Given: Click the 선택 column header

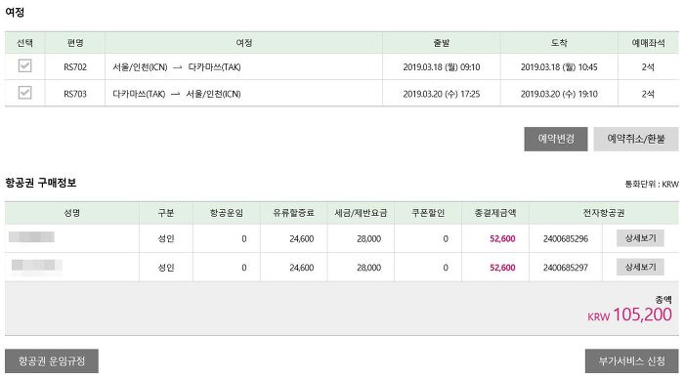Looking at the screenshot, I should point(24,43).
